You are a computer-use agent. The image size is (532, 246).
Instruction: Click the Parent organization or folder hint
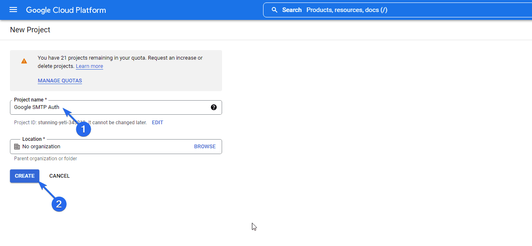pyautogui.click(x=46, y=159)
